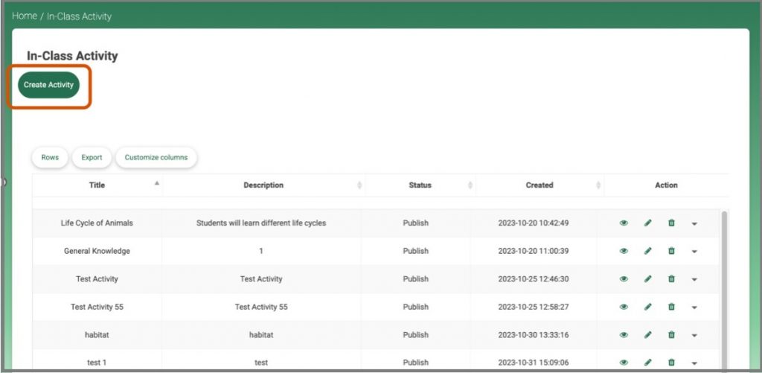Viewport: 762px width, 373px height.
Task: Delete the habitat activity
Action: [671, 335]
